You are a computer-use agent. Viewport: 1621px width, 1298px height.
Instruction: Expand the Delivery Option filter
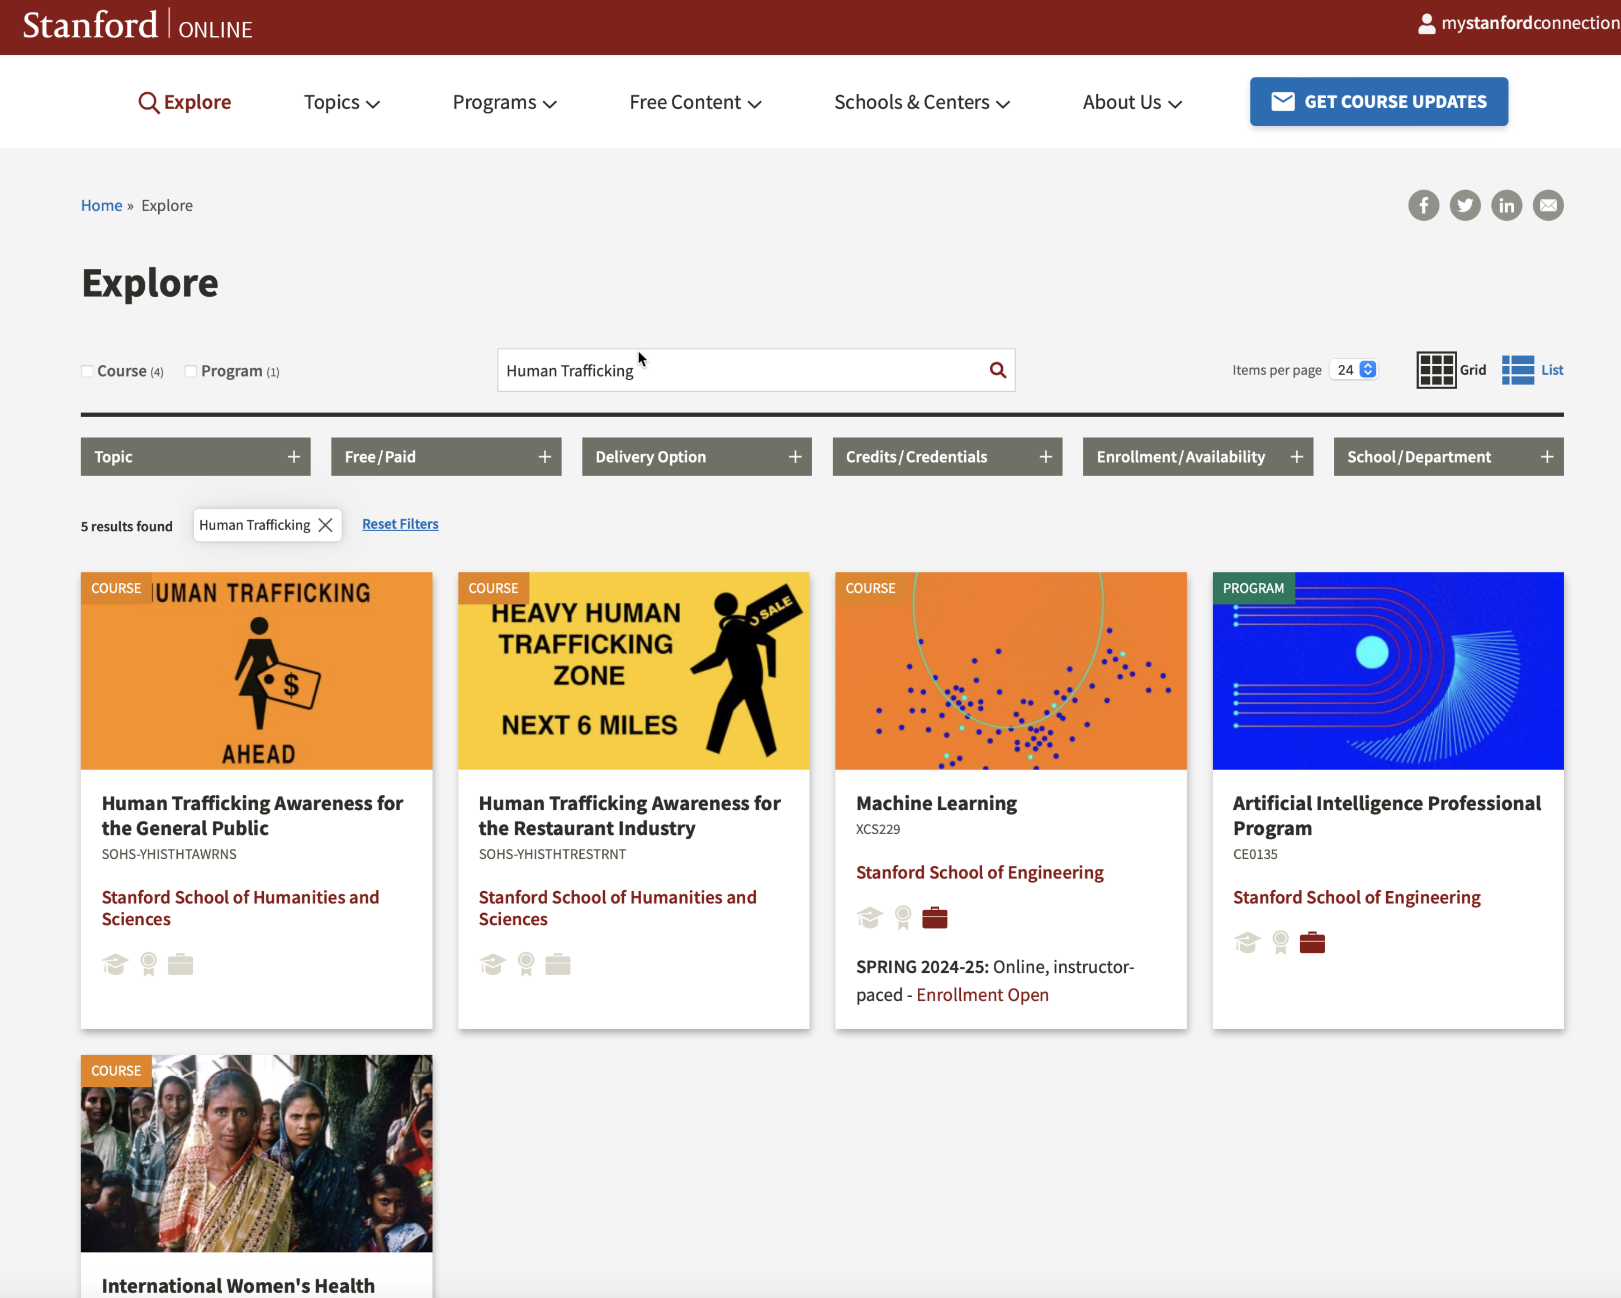pos(696,457)
